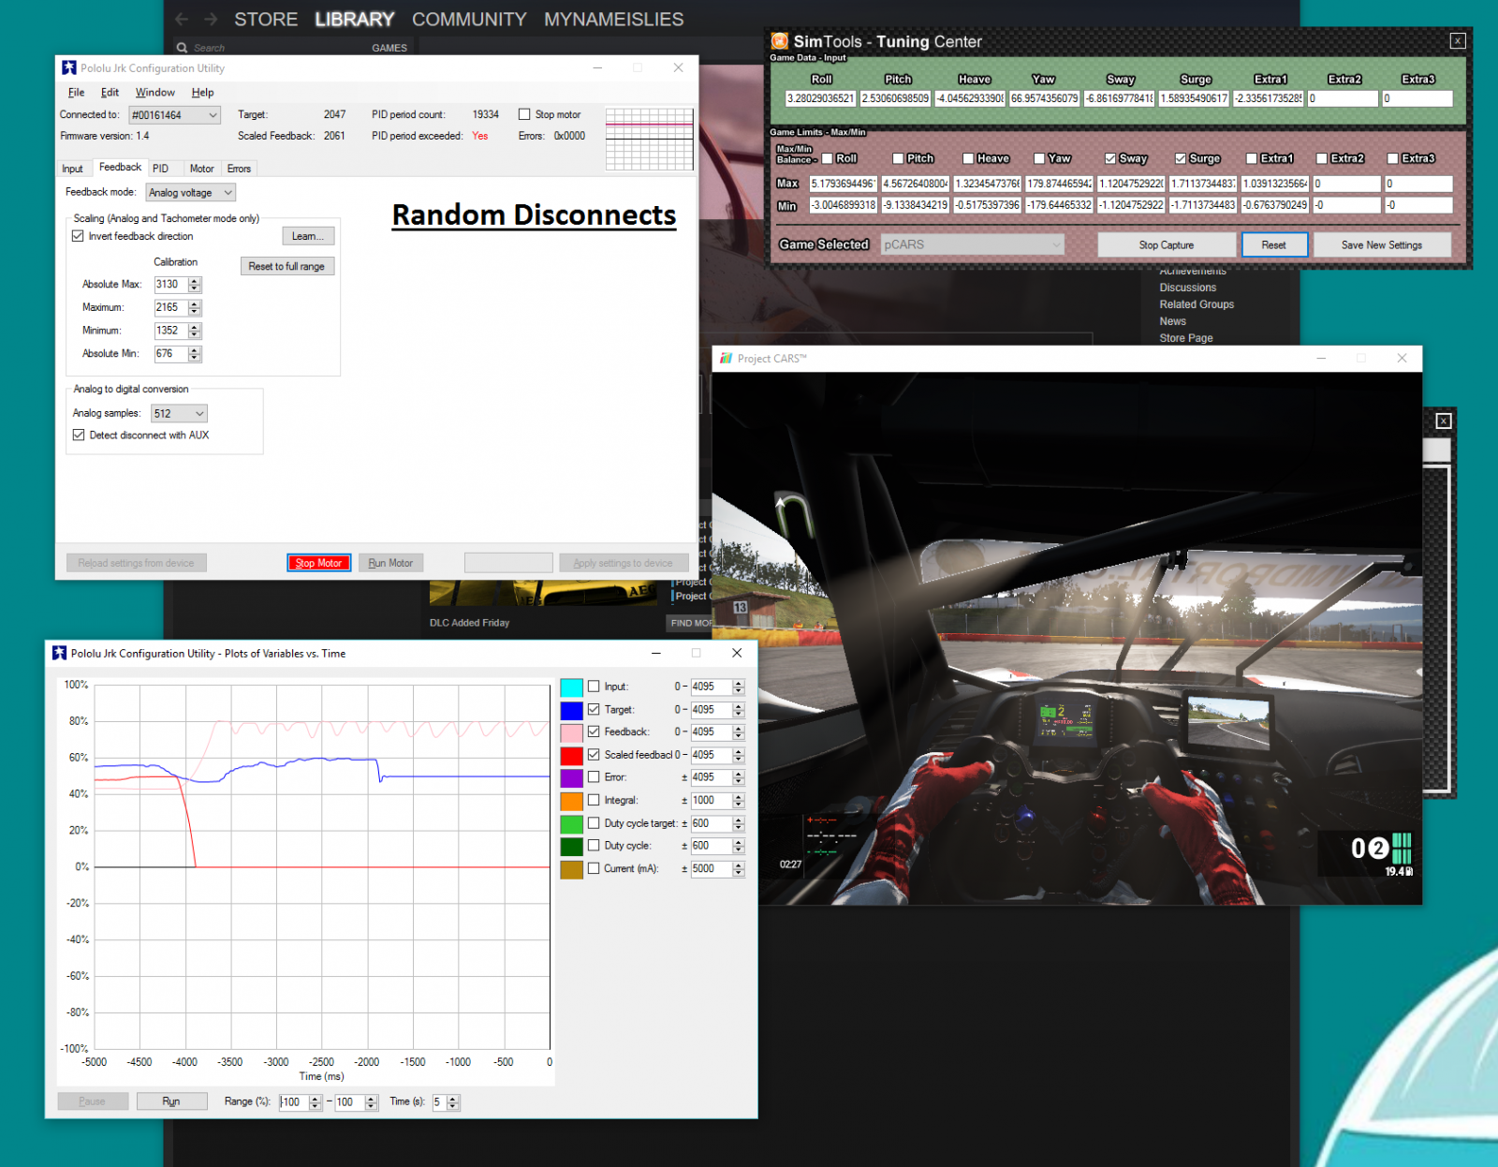Switch to the Motor tab

(202, 169)
